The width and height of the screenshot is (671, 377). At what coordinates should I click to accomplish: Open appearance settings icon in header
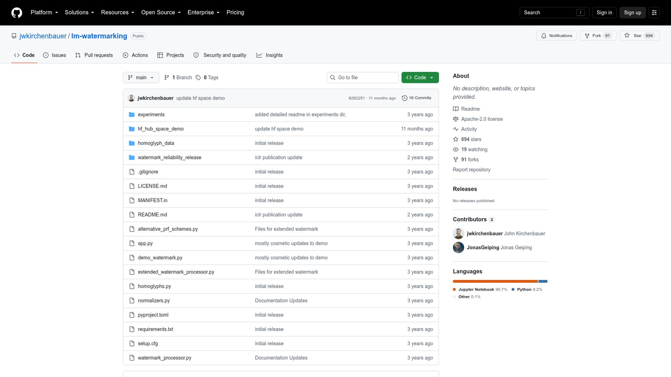coord(654,13)
